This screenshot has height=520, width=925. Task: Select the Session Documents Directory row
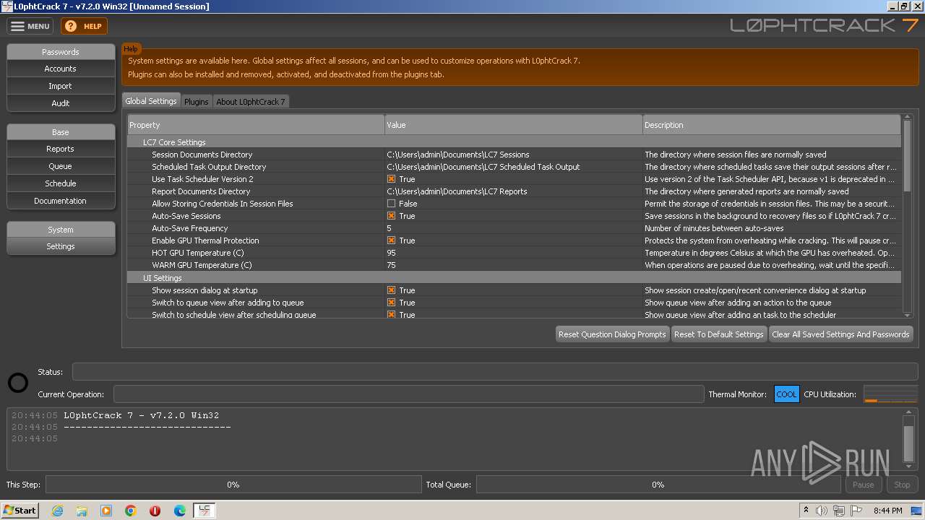tap(514, 155)
